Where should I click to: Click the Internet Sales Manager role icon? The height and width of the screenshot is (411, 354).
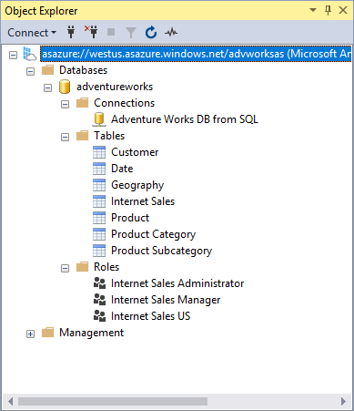click(99, 300)
